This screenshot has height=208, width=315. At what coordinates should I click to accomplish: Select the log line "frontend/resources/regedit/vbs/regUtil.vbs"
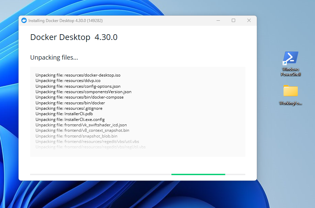(91, 147)
